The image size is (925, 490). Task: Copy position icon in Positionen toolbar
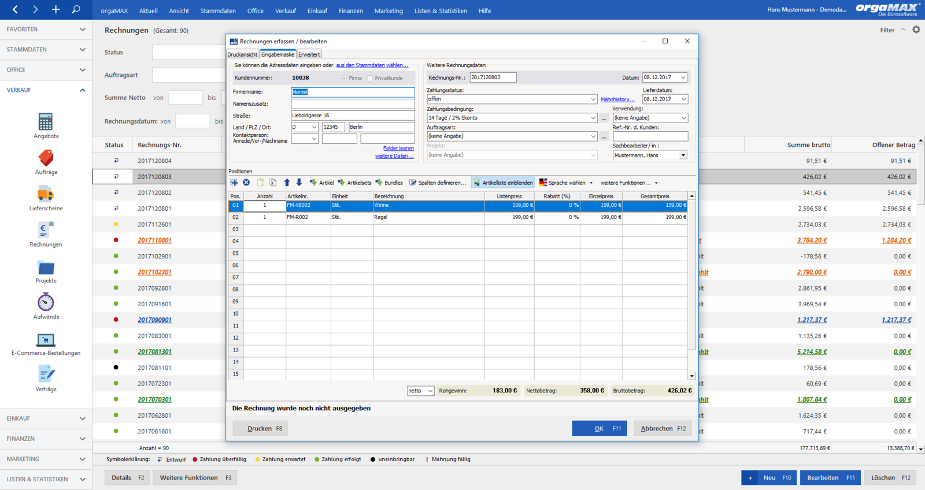pos(261,183)
